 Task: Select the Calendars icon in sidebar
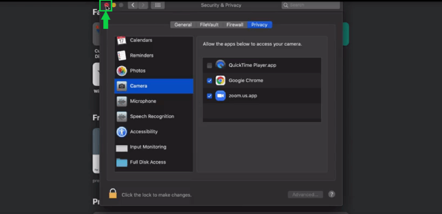click(x=122, y=40)
